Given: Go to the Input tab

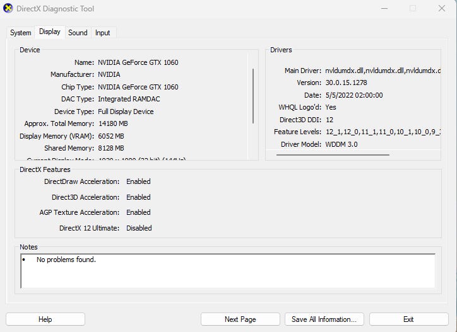Looking at the screenshot, I should click(103, 33).
